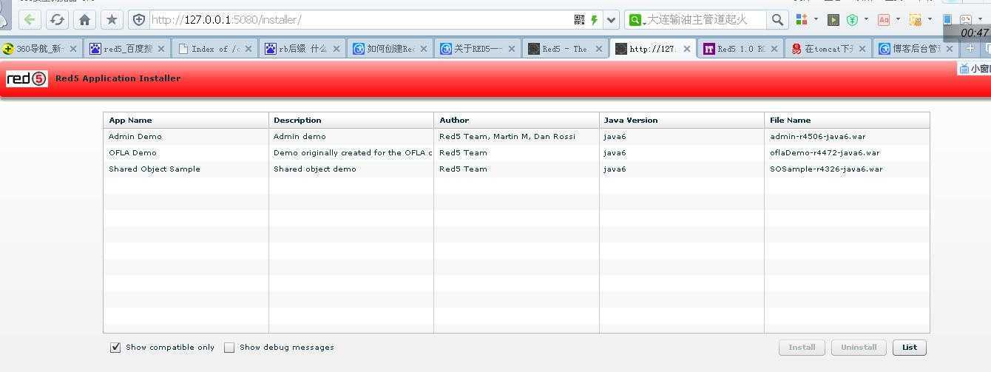Open the QR code icon in address bar
This screenshot has height=372, width=991.
(579, 20)
